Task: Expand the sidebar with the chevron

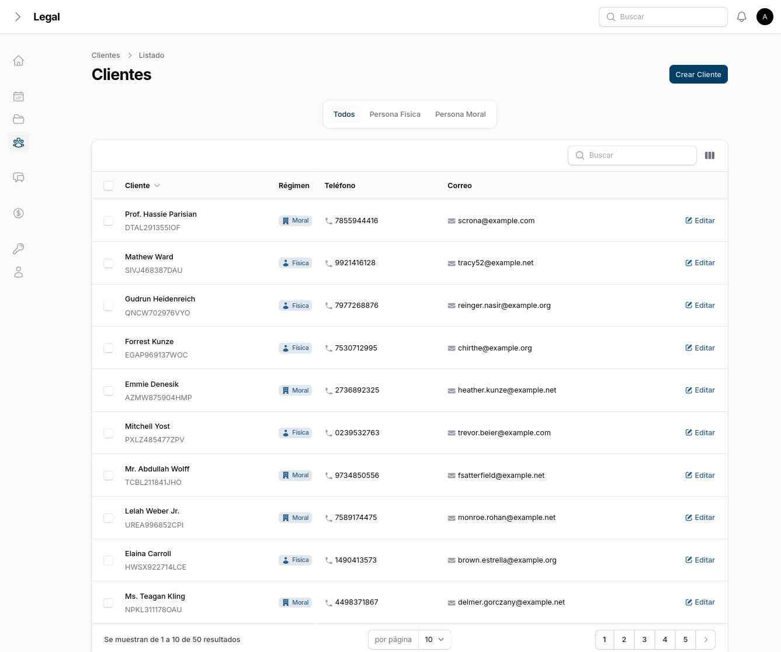Action: click(x=18, y=17)
